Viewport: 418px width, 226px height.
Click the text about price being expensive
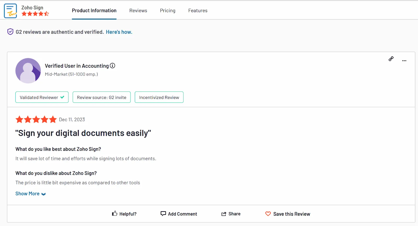point(78,183)
